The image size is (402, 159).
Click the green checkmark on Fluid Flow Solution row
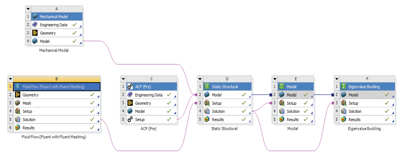(x=92, y=119)
